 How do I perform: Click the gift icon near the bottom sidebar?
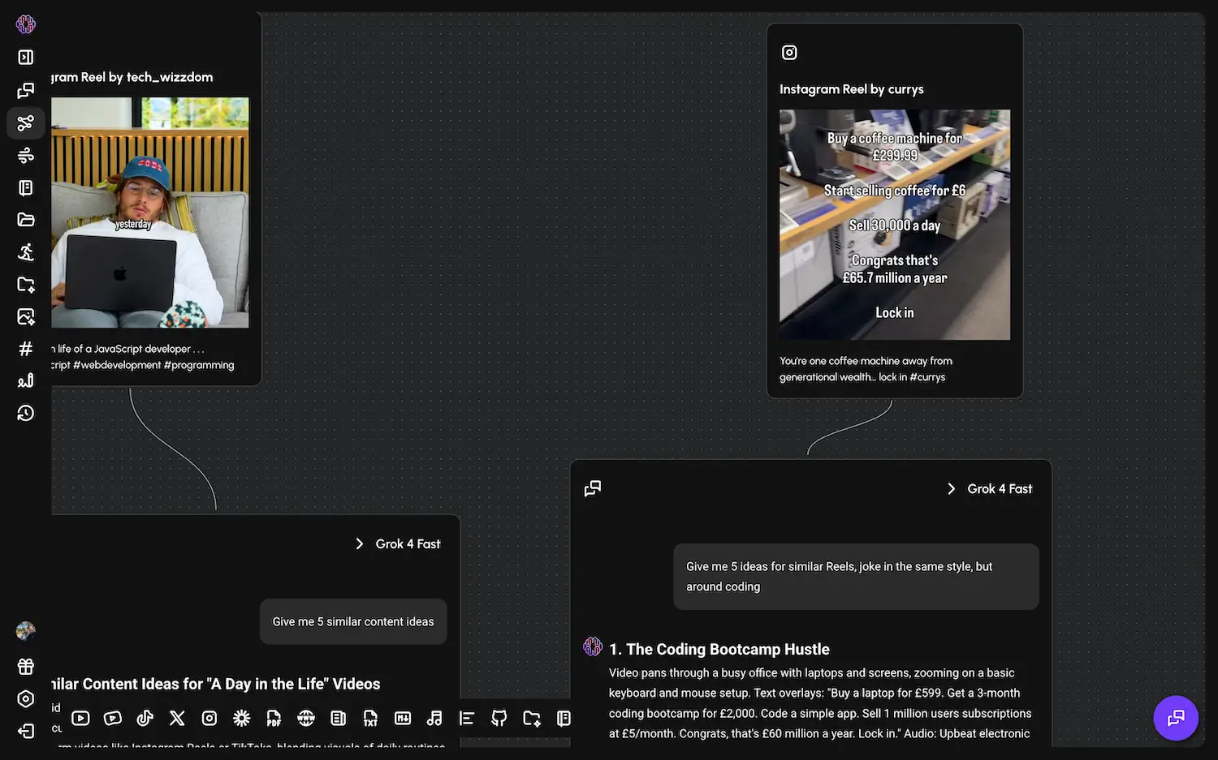click(25, 666)
